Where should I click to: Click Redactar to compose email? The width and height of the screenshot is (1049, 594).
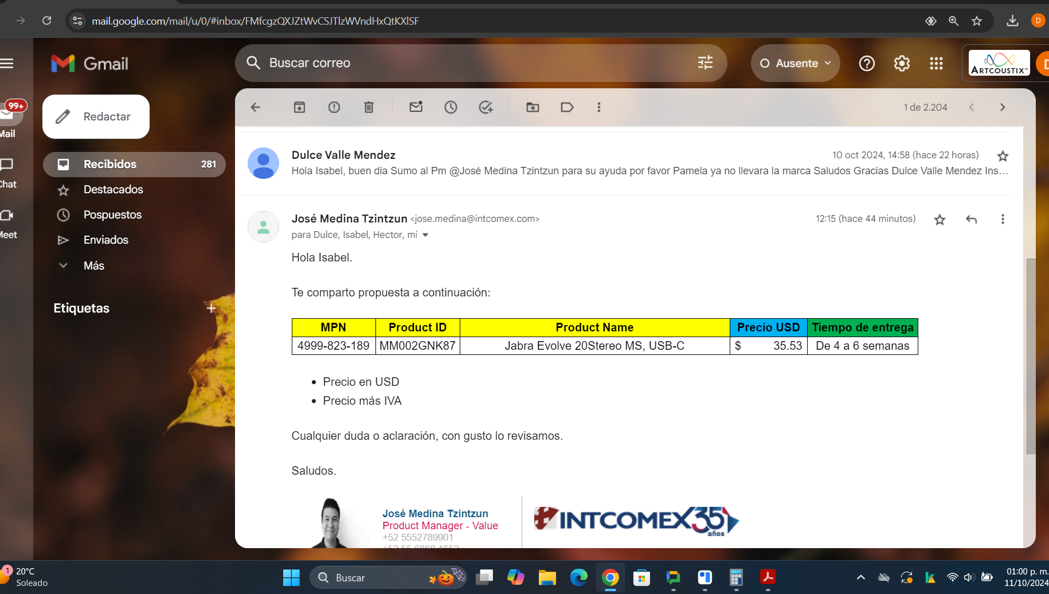point(96,116)
